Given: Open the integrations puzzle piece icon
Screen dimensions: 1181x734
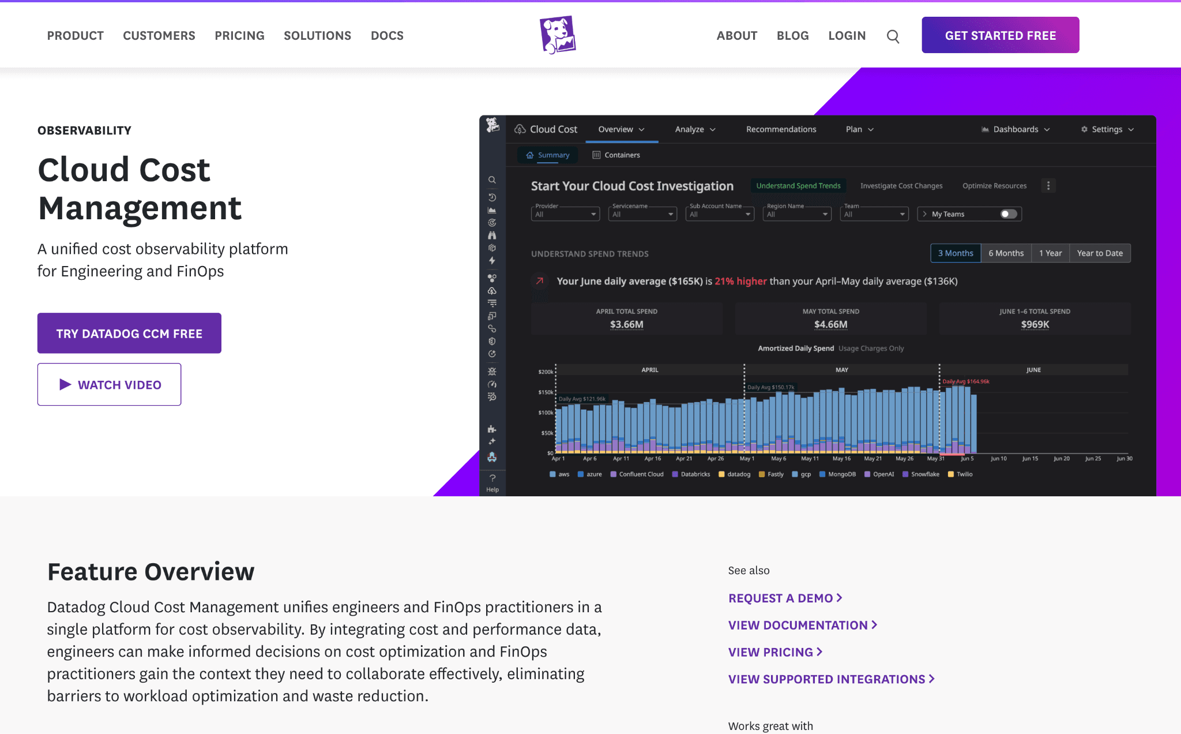Looking at the screenshot, I should tap(492, 429).
